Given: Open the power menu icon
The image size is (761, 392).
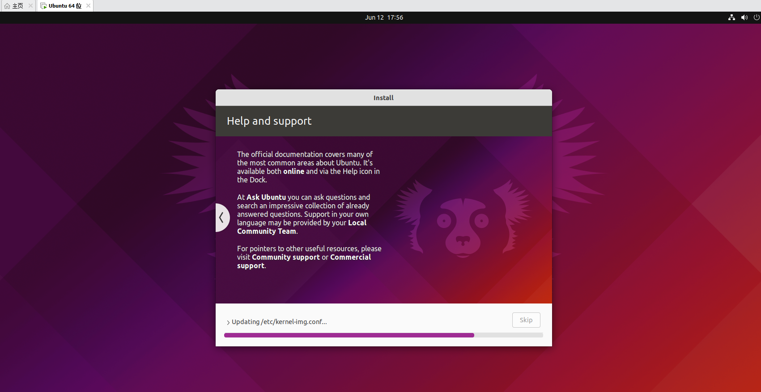Looking at the screenshot, I should tap(757, 17).
